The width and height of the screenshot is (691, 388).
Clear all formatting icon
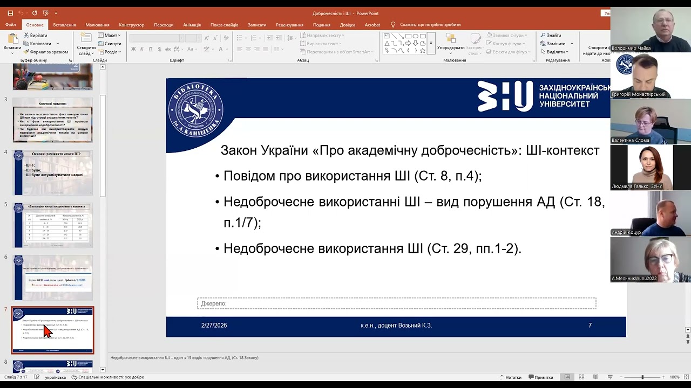[x=226, y=38]
